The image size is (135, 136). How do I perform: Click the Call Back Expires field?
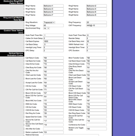click(53, 41)
